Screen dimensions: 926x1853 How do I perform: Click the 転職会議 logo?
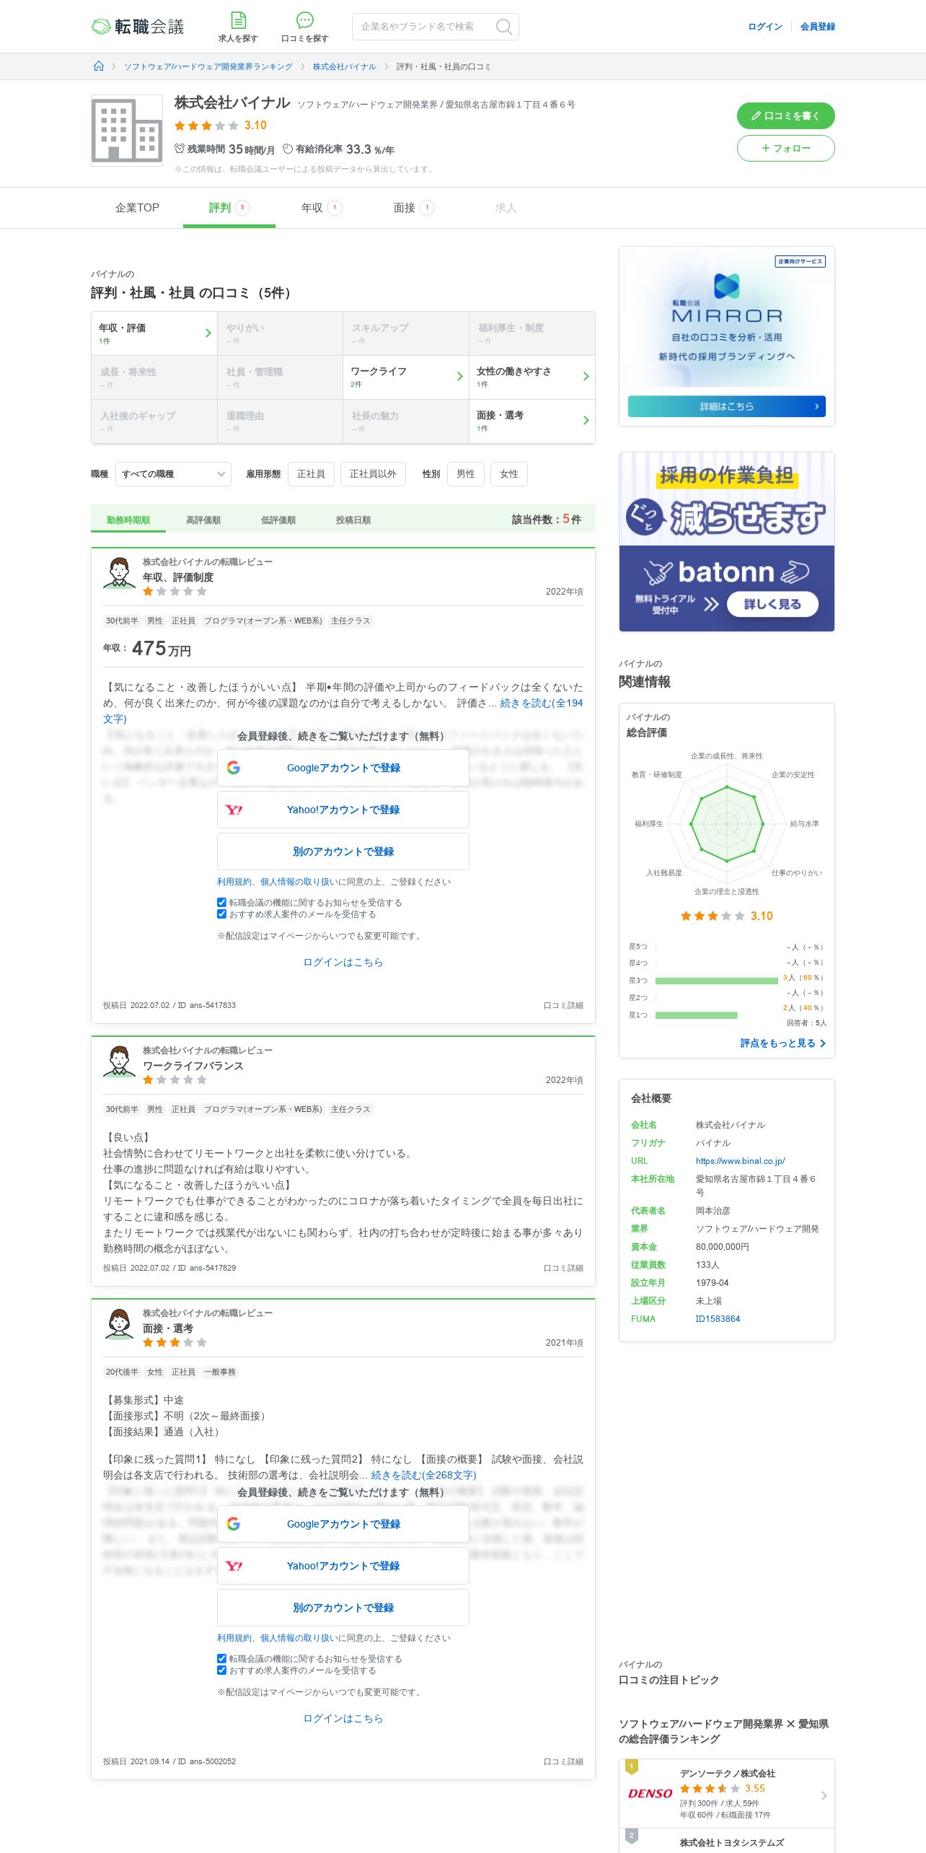pos(138,27)
